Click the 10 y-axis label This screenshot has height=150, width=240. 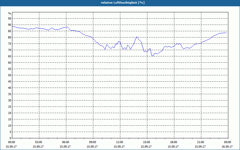coord(10,126)
